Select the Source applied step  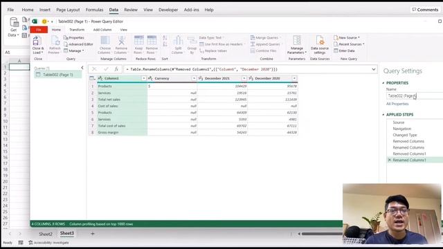click(399, 122)
